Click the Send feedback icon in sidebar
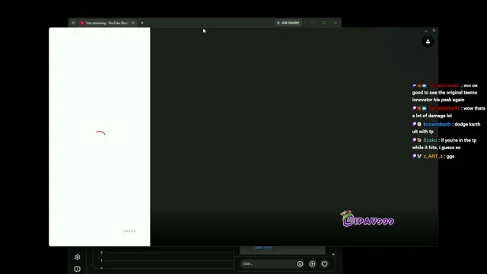 (x=78, y=269)
